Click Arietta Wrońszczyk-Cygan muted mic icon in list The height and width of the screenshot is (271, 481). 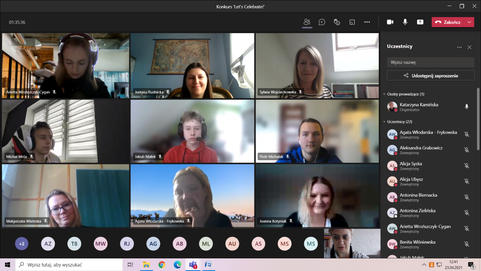(x=467, y=228)
